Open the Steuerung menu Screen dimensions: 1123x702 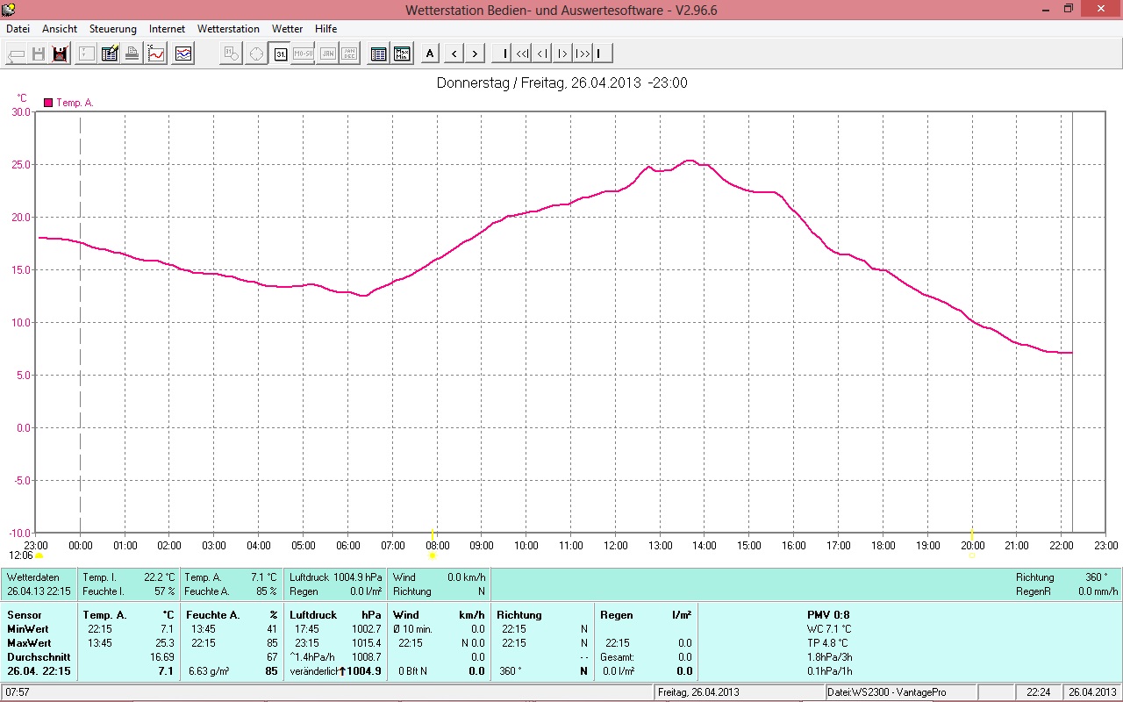[113, 29]
